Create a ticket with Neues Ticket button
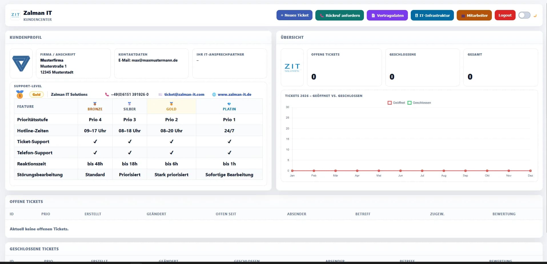The height and width of the screenshot is (264, 547). coord(294,15)
